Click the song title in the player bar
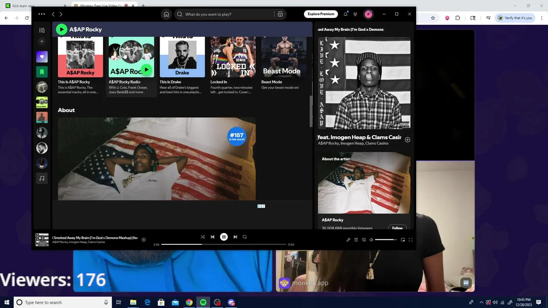 (x=95, y=238)
